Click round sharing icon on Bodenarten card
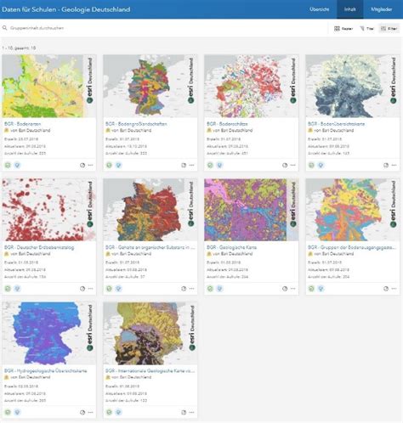The height and width of the screenshot is (423, 403). [82, 165]
